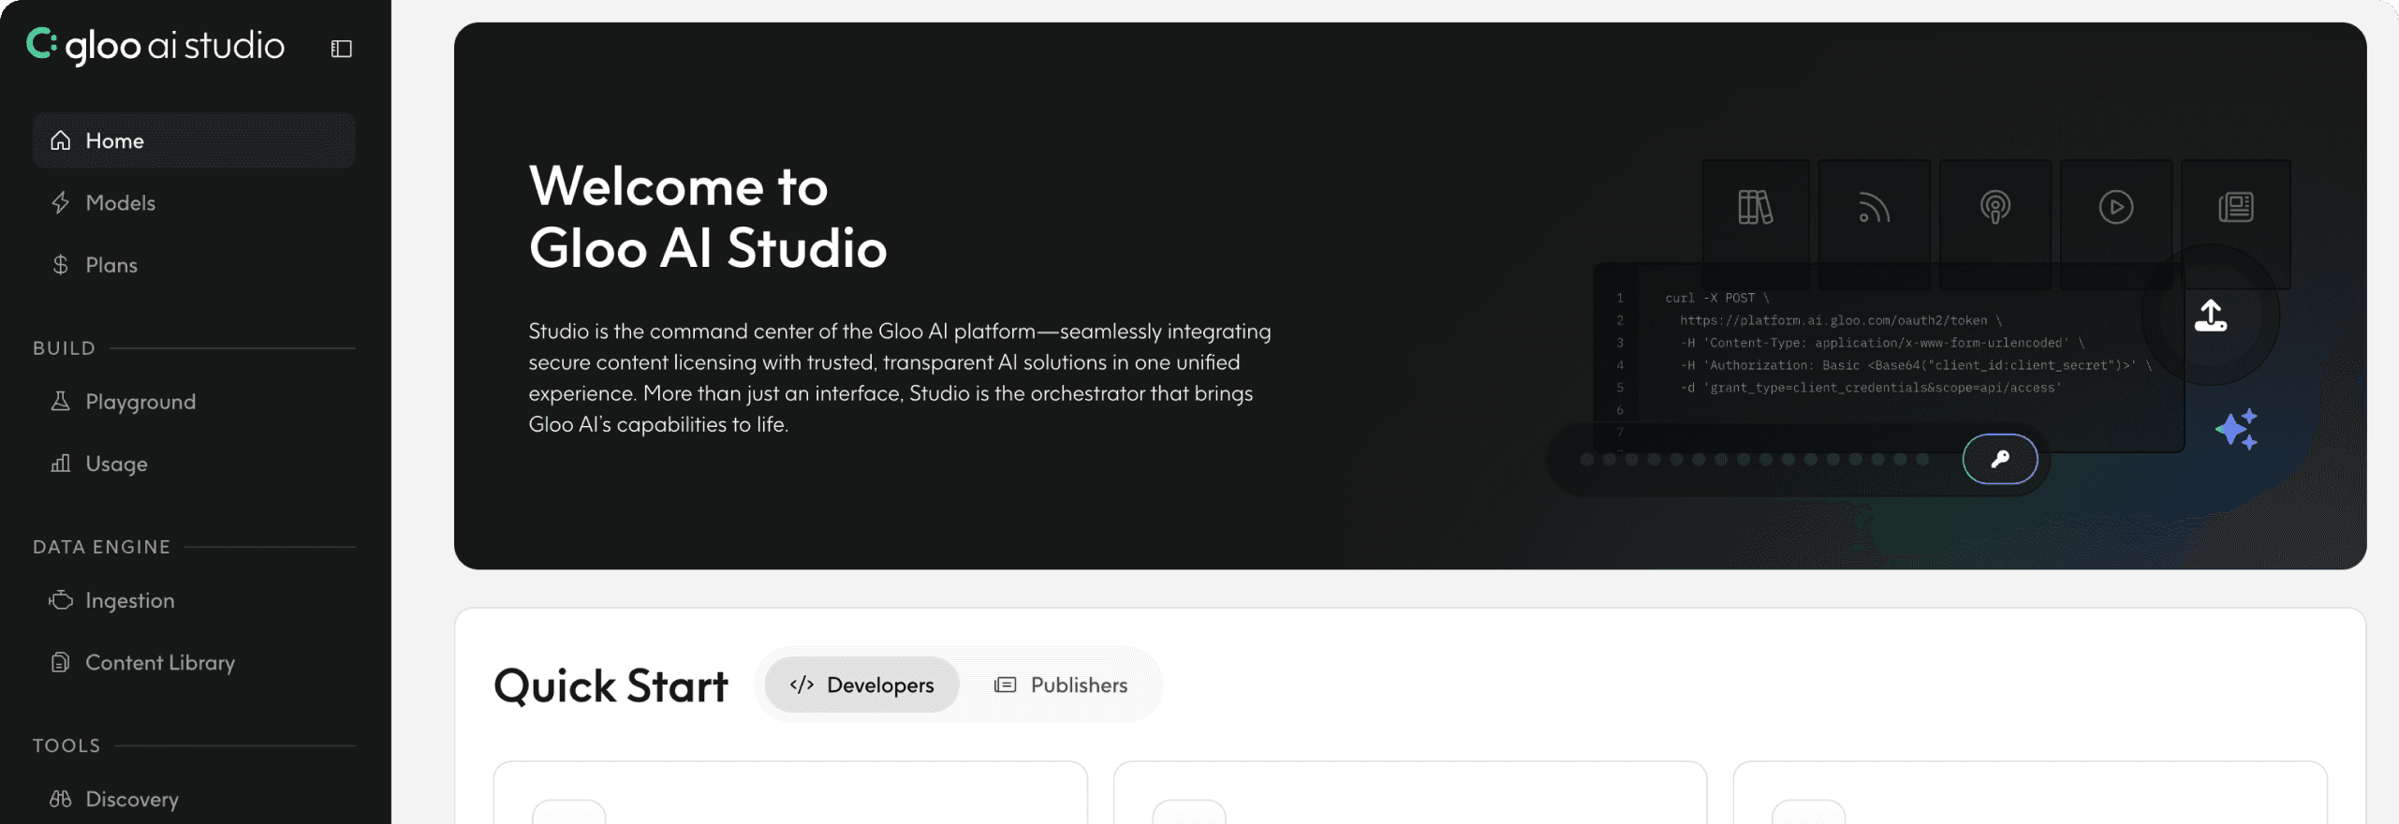This screenshot has width=2399, height=824.
Task: Collapse the sidebar with the panel icon
Action: pos(341,49)
